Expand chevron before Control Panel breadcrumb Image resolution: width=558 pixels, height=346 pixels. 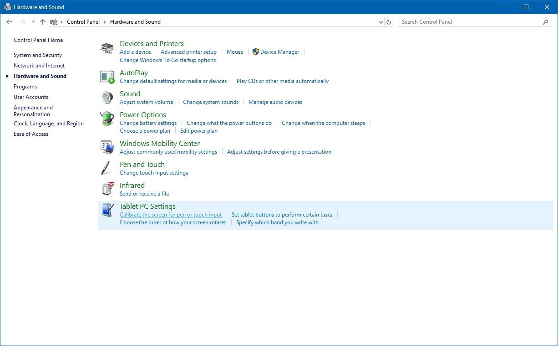click(x=62, y=22)
